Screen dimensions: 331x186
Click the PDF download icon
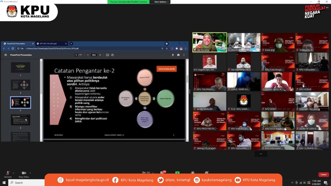173,55
